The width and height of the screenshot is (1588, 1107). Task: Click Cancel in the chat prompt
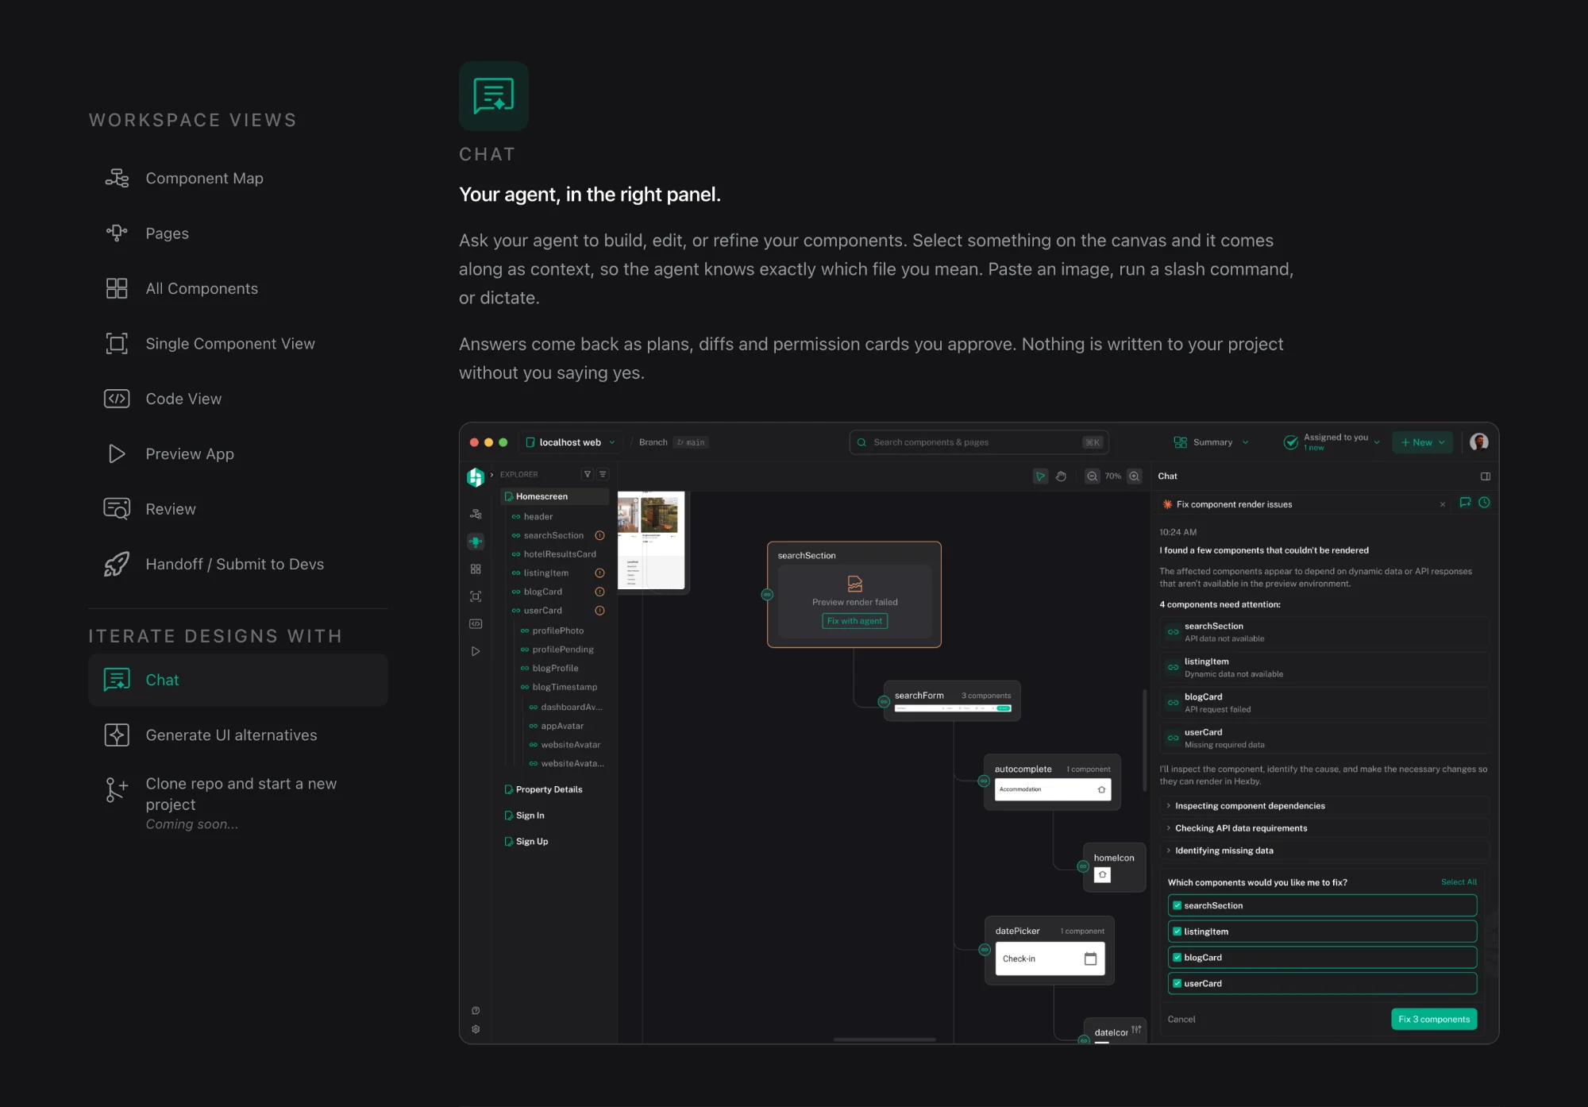click(x=1181, y=1019)
